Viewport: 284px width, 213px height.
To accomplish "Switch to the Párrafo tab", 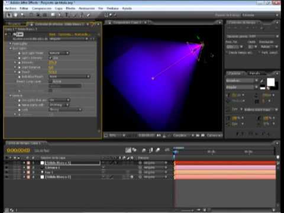I will point(254,73).
